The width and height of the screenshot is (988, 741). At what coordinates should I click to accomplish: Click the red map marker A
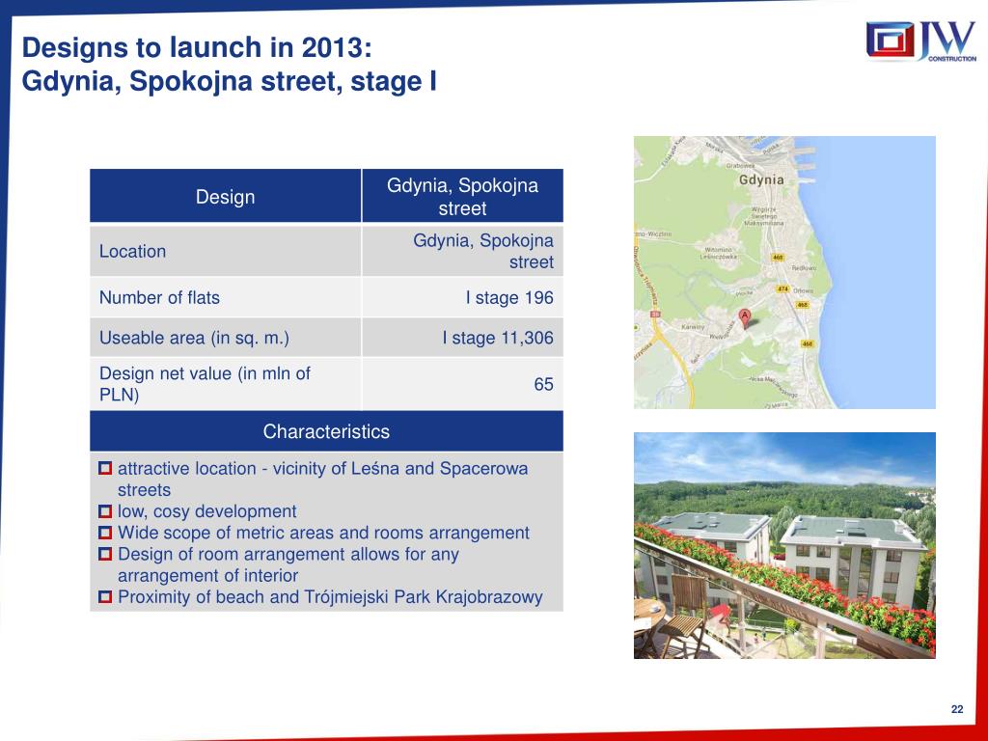745,318
